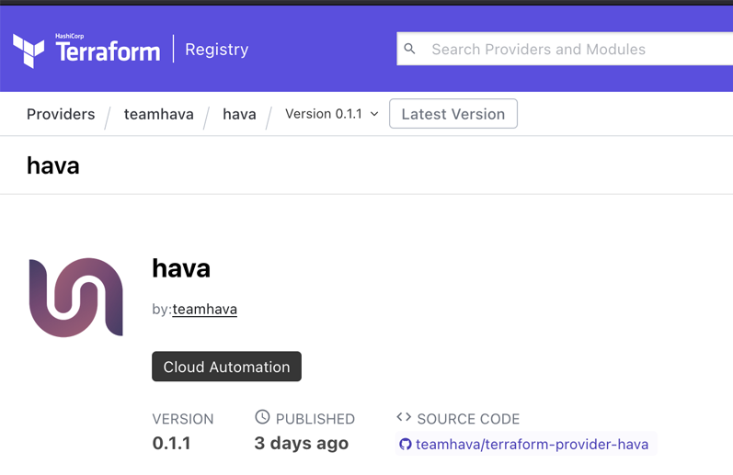Select the hava breadcrumb item
The width and height of the screenshot is (733, 475).
(x=239, y=114)
